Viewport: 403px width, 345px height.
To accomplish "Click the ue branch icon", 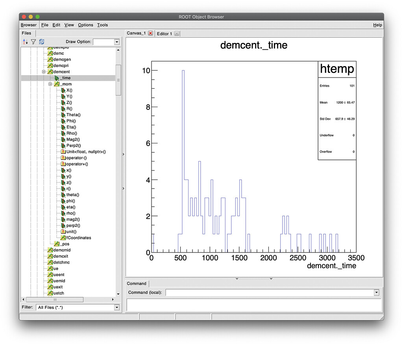I will [50, 269].
